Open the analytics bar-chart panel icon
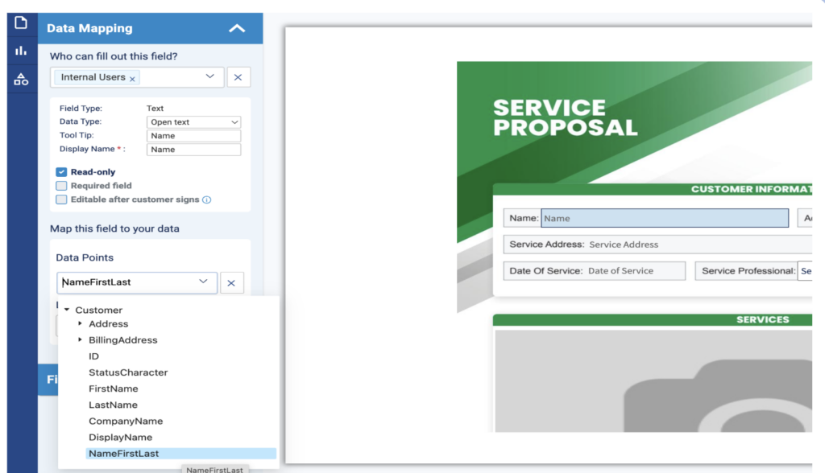This screenshot has height=473, width=825. pos(21,50)
